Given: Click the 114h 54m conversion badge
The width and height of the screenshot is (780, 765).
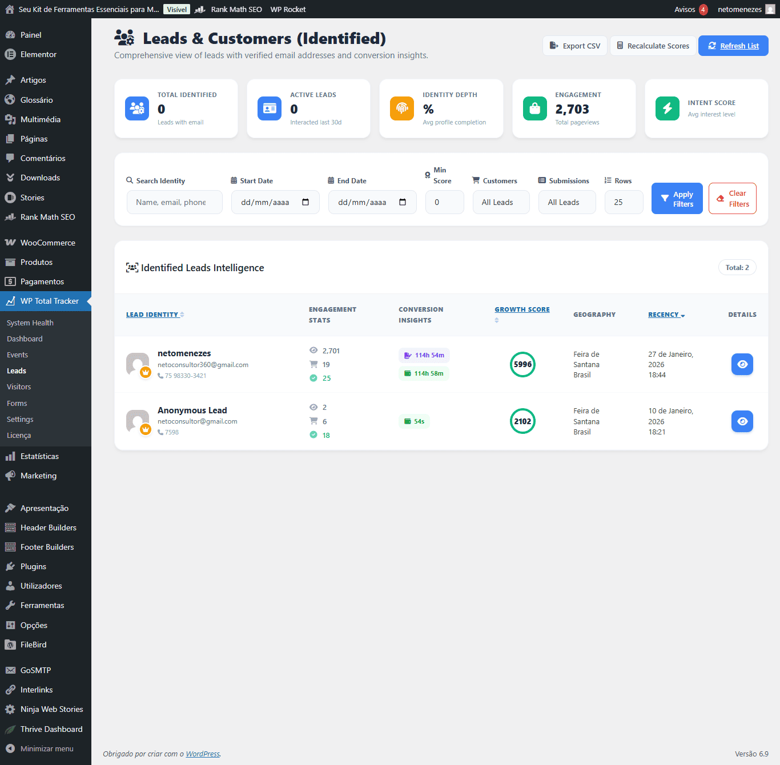Looking at the screenshot, I should click(424, 355).
